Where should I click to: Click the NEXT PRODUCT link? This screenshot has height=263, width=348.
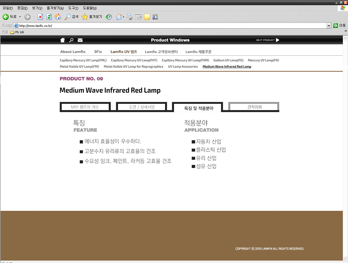[x=267, y=40]
